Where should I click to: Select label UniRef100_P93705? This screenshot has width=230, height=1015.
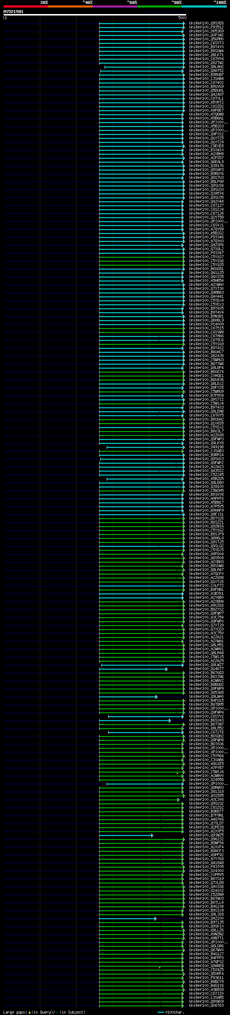pyautogui.click(x=206, y=867)
